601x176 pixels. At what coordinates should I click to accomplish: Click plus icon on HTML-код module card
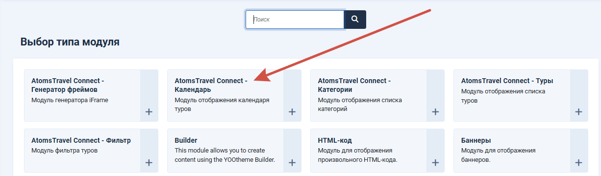click(435, 162)
